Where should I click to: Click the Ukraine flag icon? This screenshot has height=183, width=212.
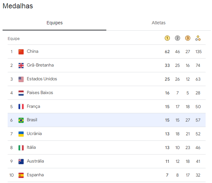tap(21, 134)
